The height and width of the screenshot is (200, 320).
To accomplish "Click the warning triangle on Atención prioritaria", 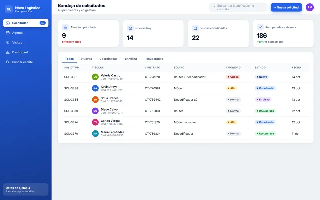I will click(65, 27).
